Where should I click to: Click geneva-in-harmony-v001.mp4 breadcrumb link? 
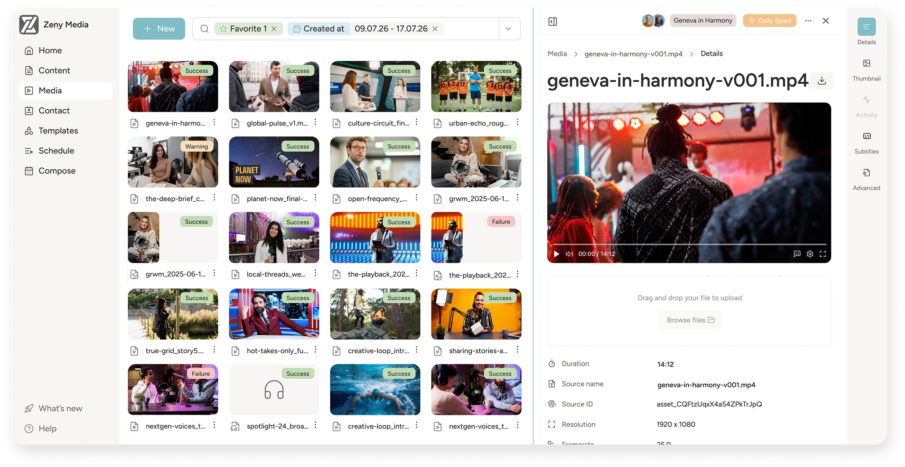pyautogui.click(x=633, y=54)
